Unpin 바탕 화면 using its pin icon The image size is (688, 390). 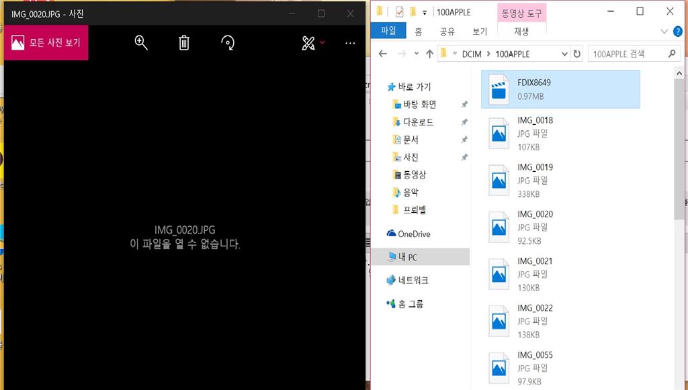tap(464, 104)
